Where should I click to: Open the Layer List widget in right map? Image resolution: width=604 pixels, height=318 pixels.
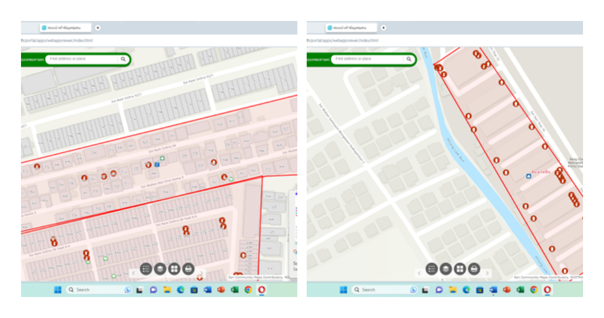click(445, 269)
